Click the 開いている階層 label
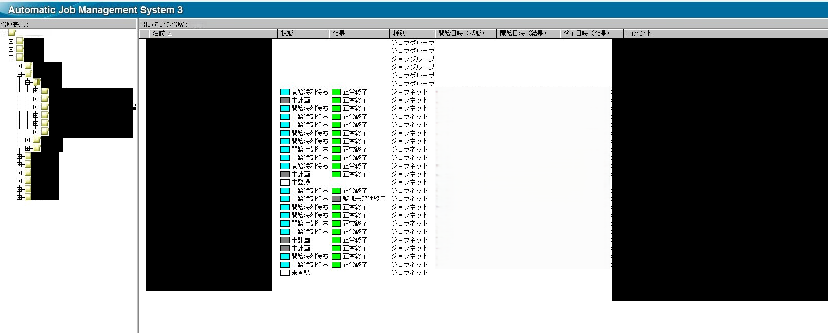The height and width of the screenshot is (333, 828). [165, 24]
